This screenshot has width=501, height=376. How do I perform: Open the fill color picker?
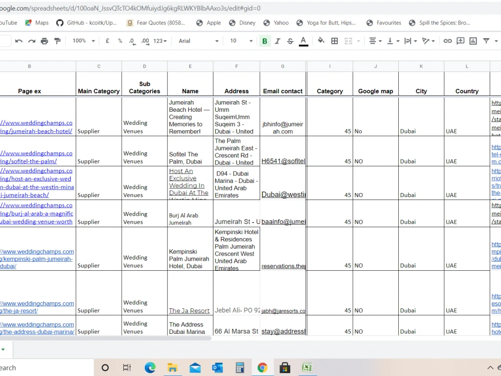click(321, 41)
